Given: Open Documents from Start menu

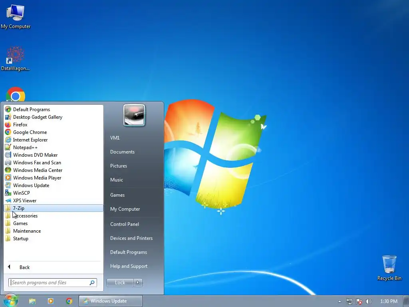Looking at the screenshot, I should click(x=122, y=152).
